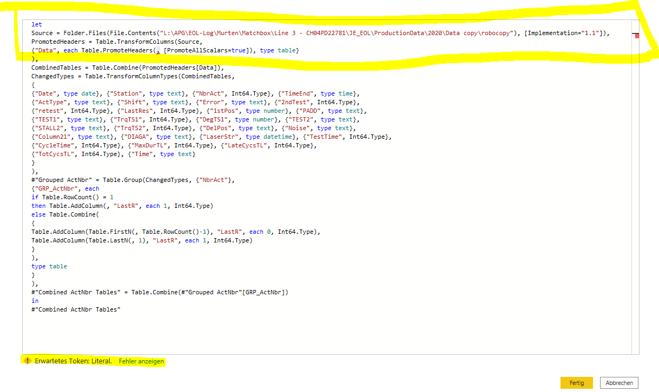
Task: Click the 'else Table.Combine(' line
Action: click(x=65, y=214)
